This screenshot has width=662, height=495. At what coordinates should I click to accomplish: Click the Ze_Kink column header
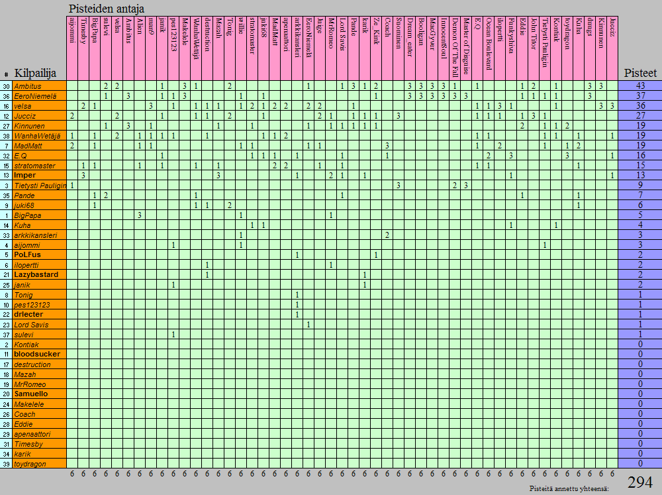pos(376,48)
